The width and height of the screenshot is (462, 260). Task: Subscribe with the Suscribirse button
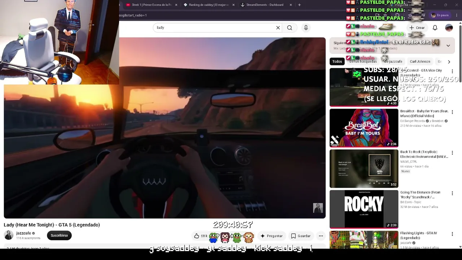(59, 235)
